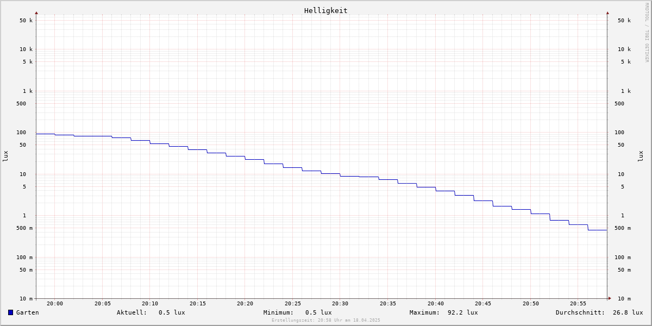Click the 50 k label on left axis
Image resolution: width=652 pixels, height=326 pixels.
click(x=26, y=21)
